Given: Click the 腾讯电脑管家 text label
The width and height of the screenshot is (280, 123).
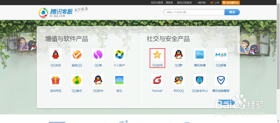Looking at the screenshot, I should coord(221,91).
